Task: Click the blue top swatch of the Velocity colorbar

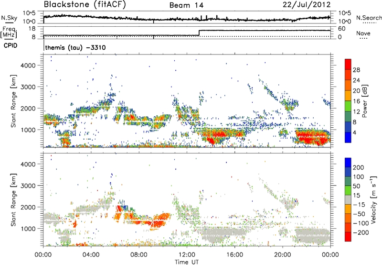Action: point(348,163)
